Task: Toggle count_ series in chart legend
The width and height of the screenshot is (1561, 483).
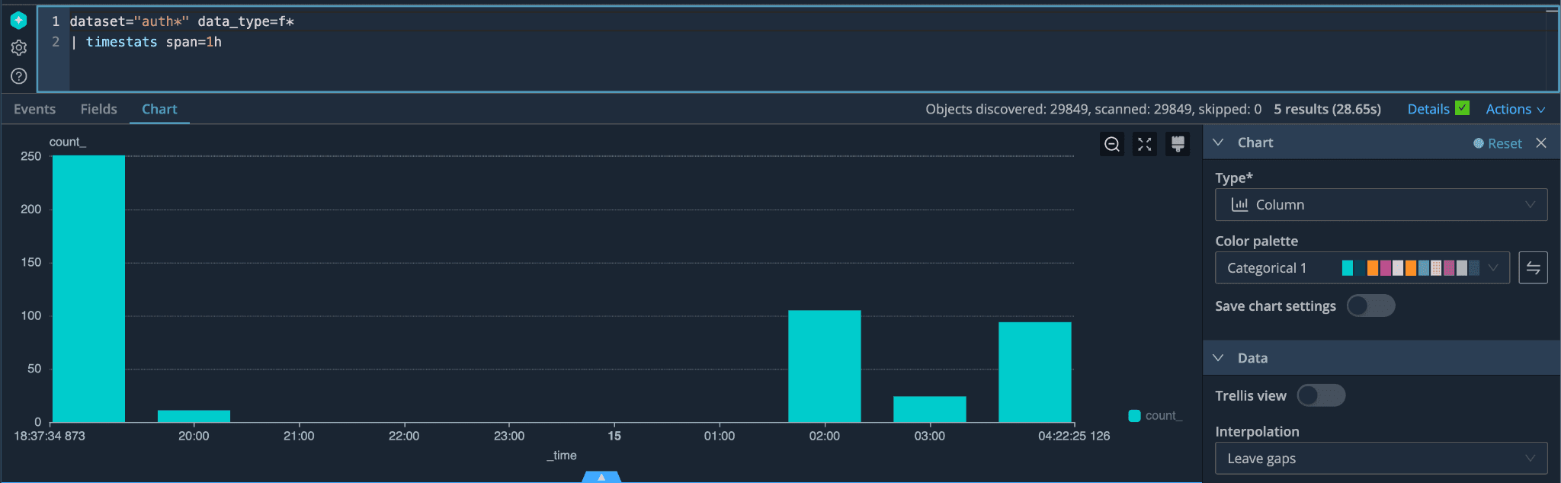Action: (1155, 416)
